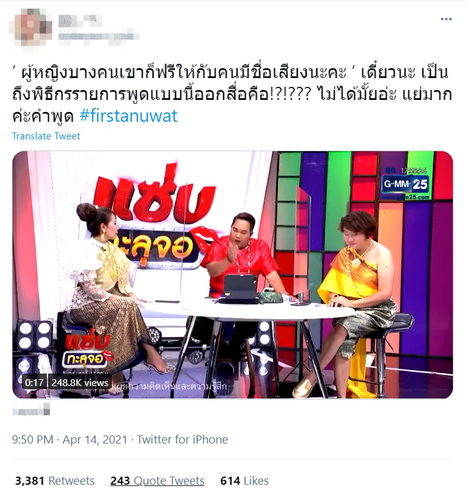The height and width of the screenshot is (496, 466).
Task: Open the three-dot more options menu
Action: point(446,19)
